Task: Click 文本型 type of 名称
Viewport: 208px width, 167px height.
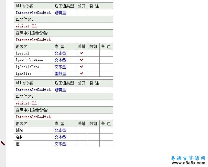Action: click(x=60, y=137)
